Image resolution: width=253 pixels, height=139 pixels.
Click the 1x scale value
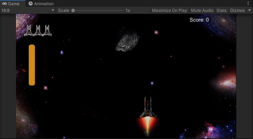click(x=128, y=10)
